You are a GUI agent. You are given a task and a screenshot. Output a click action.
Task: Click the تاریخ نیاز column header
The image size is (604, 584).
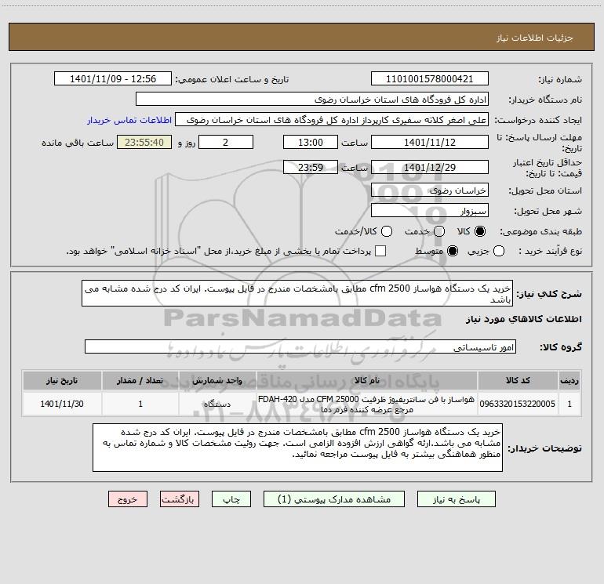(62, 381)
